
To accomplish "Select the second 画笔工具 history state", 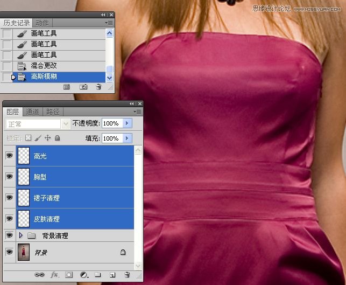I will pyautogui.click(x=59, y=44).
